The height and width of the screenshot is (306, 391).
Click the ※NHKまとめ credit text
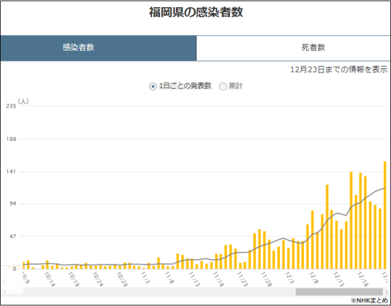370,301
